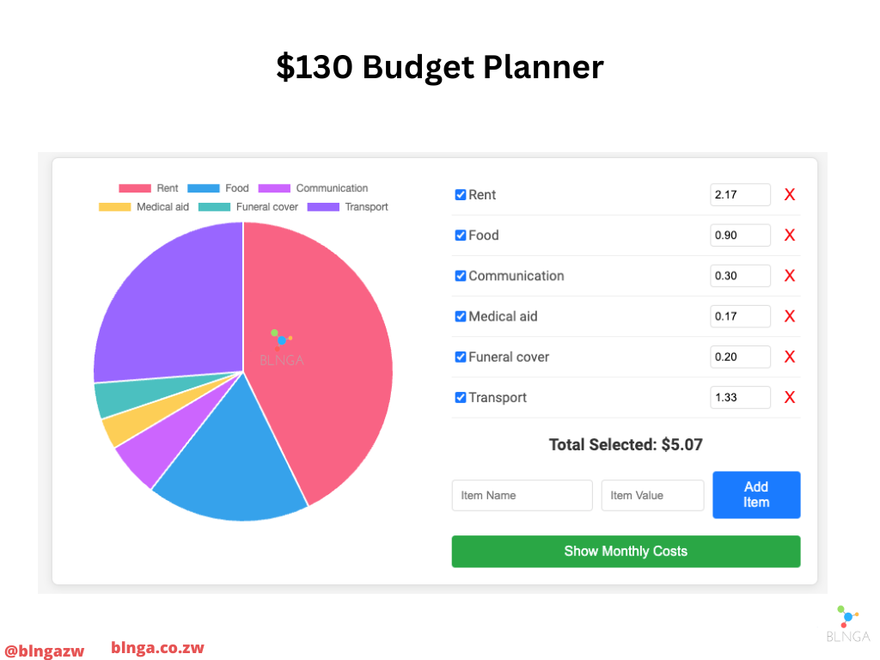Click the red X beside Communication
The height and width of the screenshot is (660, 880).
click(789, 276)
